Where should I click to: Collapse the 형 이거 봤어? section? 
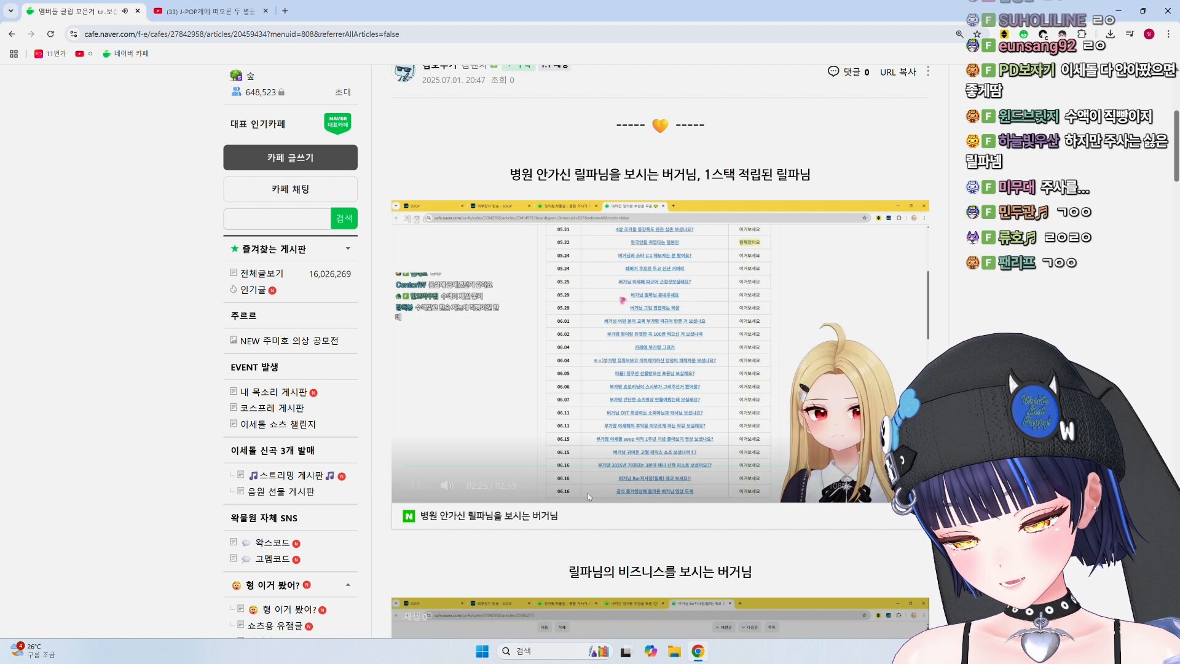348,585
